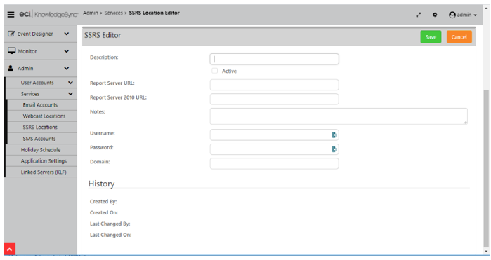The width and height of the screenshot is (491, 260).
Task: Expand the Event Designer menu chevron
Action: 67,34
